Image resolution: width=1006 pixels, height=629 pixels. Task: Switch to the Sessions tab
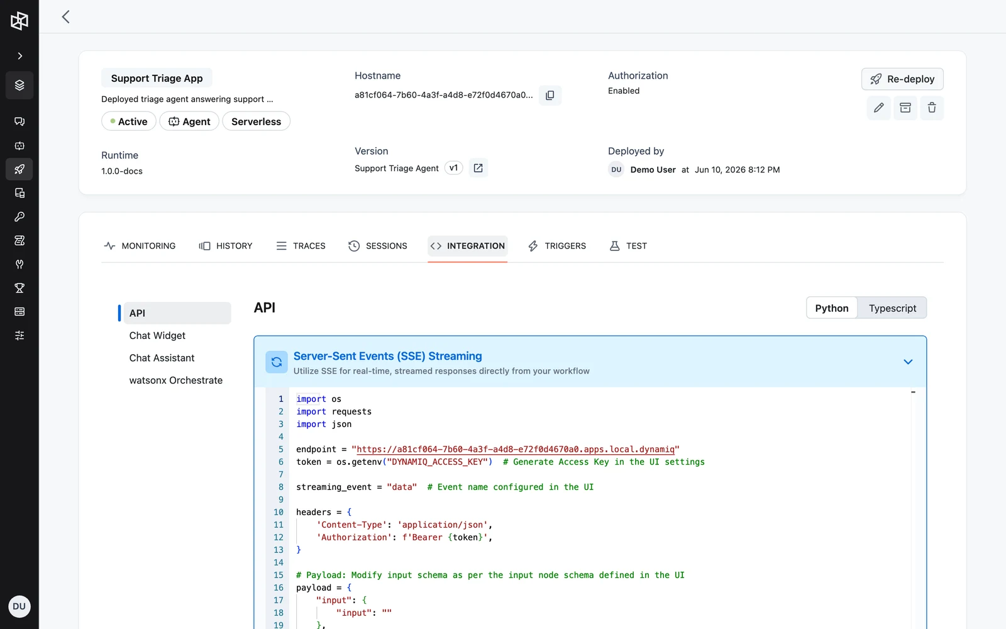click(378, 246)
